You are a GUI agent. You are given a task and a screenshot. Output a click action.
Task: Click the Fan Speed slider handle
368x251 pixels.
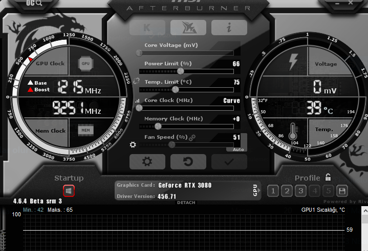pyautogui.click(x=172, y=144)
